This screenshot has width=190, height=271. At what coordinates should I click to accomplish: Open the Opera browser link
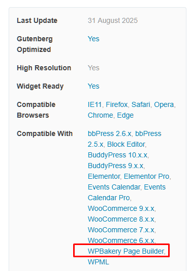pyautogui.click(x=164, y=104)
